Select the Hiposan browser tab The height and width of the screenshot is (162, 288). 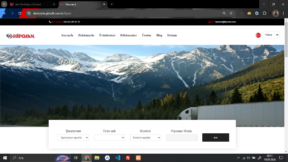click(82, 4)
